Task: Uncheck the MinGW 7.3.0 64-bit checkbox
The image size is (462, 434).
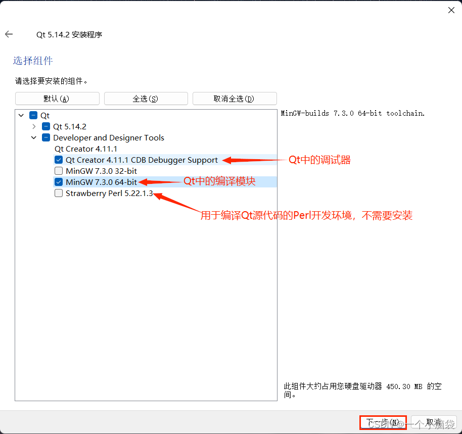Action: (x=59, y=182)
